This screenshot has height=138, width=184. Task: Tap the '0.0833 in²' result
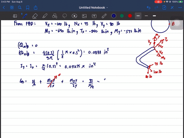(99, 51)
